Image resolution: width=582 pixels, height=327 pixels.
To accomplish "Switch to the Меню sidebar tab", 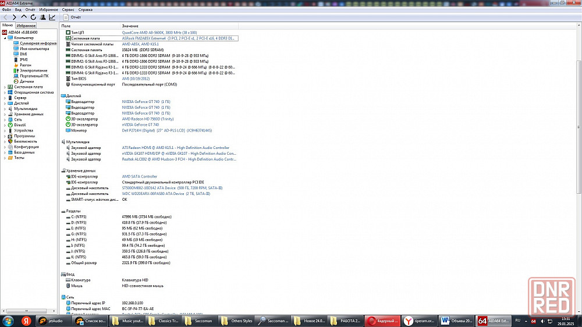I will coord(8,25).
